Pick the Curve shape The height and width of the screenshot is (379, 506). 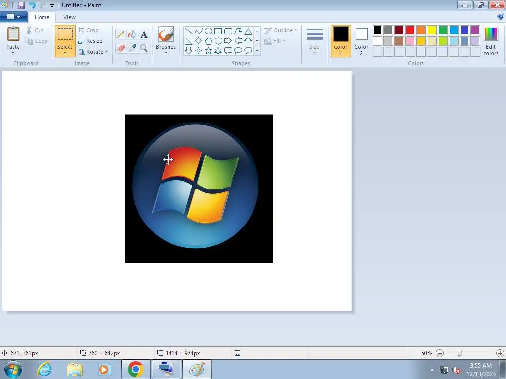[x=199, y=31]
